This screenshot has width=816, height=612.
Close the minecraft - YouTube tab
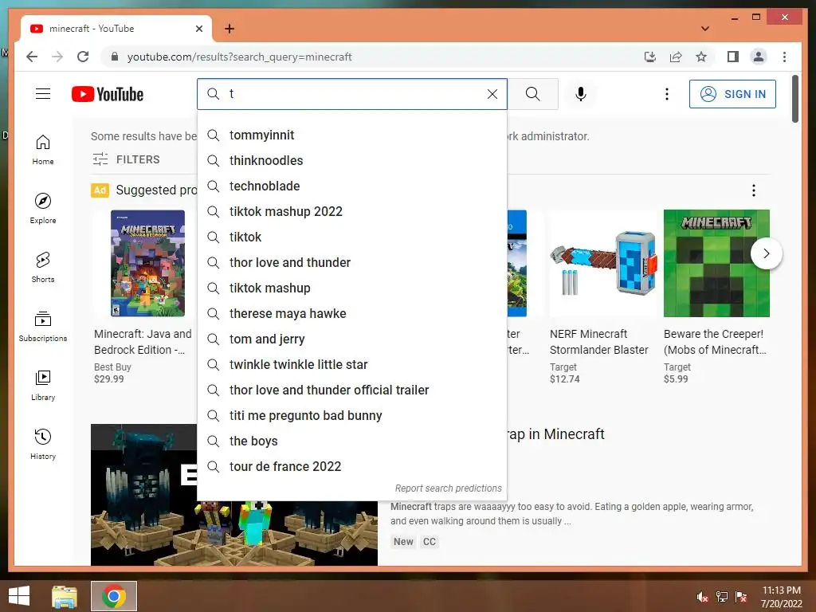[198, 29]
